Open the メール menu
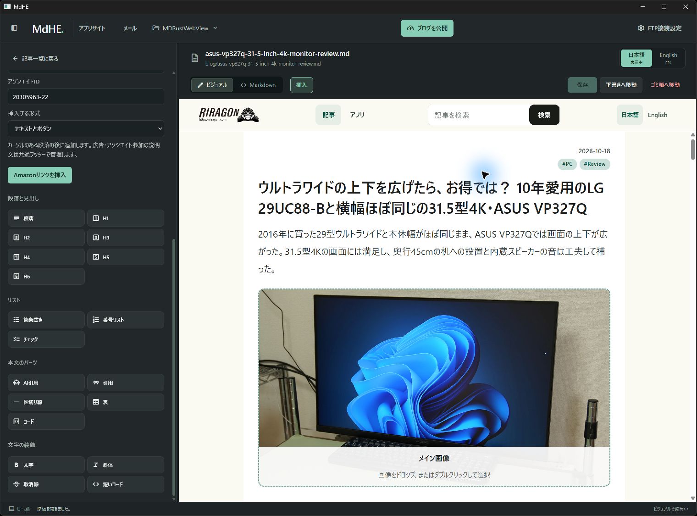The image size is (697, 516). tap(130, 28)
